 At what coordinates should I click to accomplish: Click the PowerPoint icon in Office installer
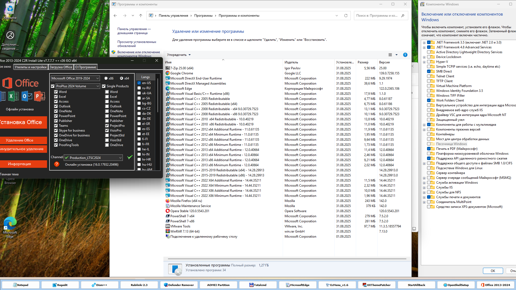[39, 96]
